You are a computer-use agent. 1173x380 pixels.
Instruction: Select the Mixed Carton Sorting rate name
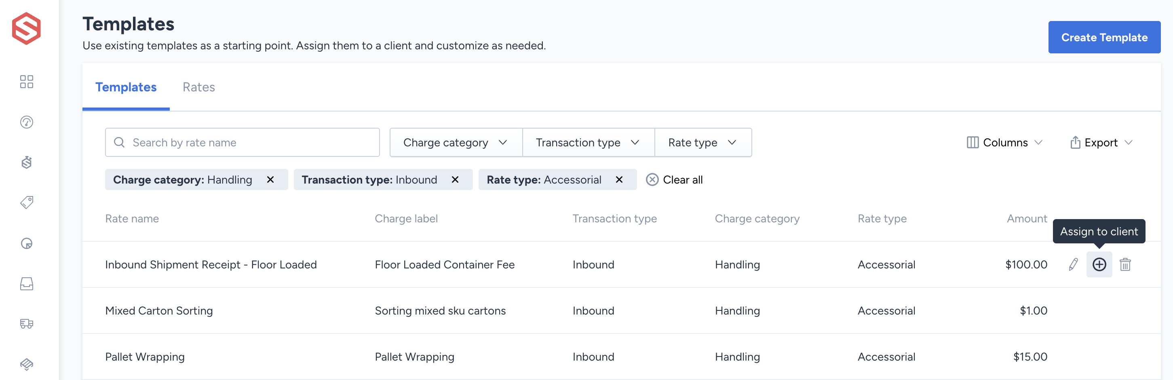point(158,311)
